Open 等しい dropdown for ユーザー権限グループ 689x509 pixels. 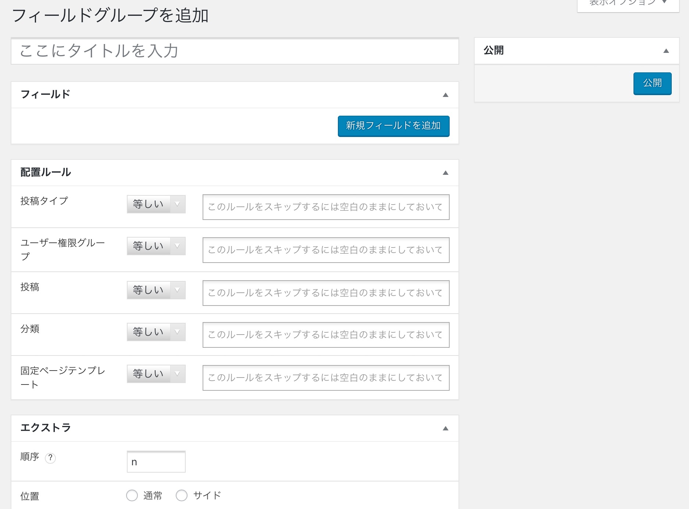(x=156, y=246)
